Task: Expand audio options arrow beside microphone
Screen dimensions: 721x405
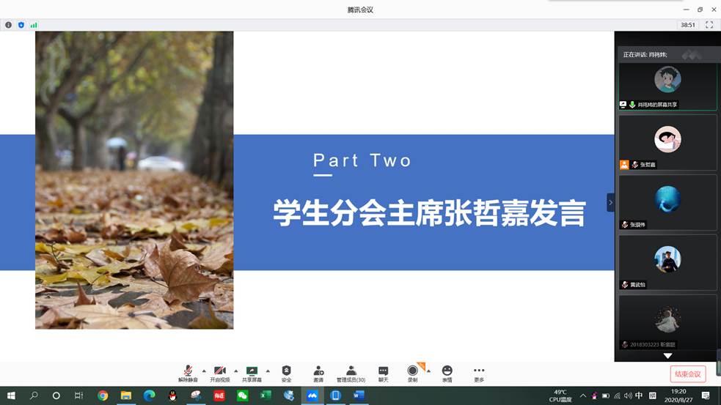Action: (x=203, y=371)
